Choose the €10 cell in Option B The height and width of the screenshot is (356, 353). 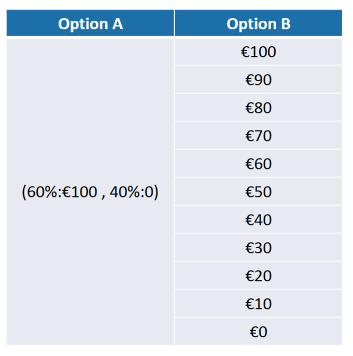tap(258, 304)
